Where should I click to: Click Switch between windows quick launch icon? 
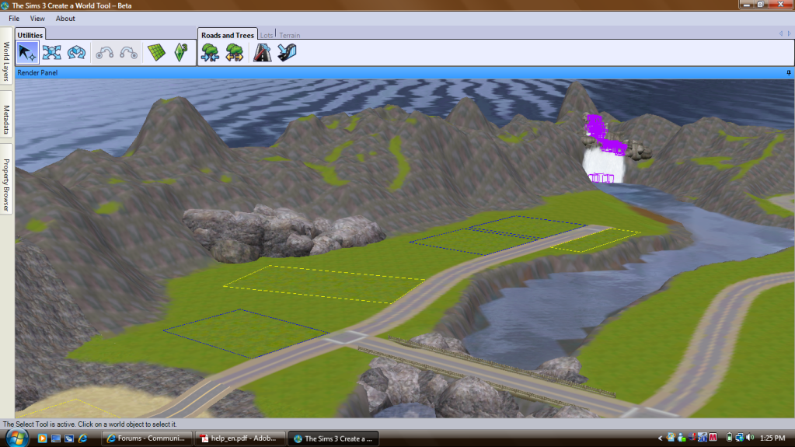point(69,438)
